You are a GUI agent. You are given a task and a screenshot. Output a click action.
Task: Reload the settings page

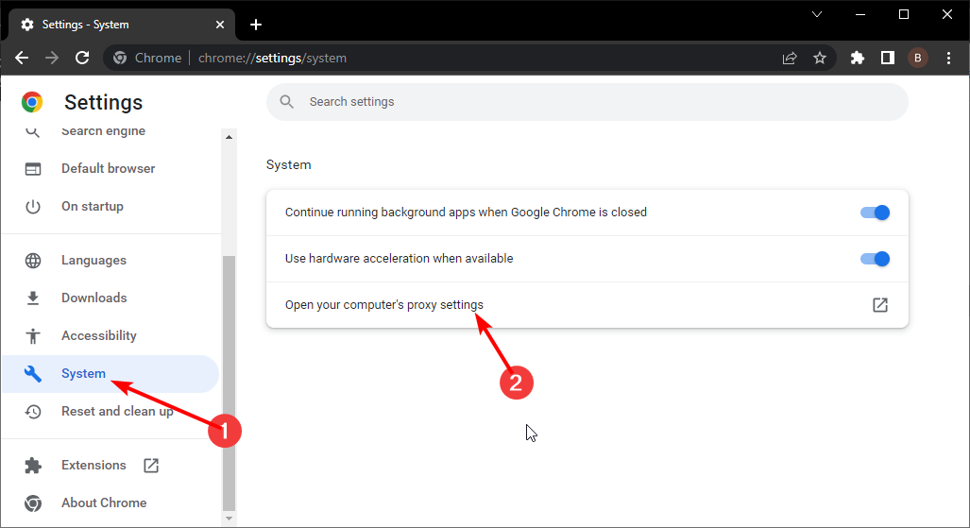[x=82, y=59]
